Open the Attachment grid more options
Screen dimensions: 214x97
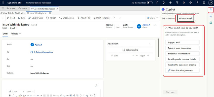[x=150, y=44]
